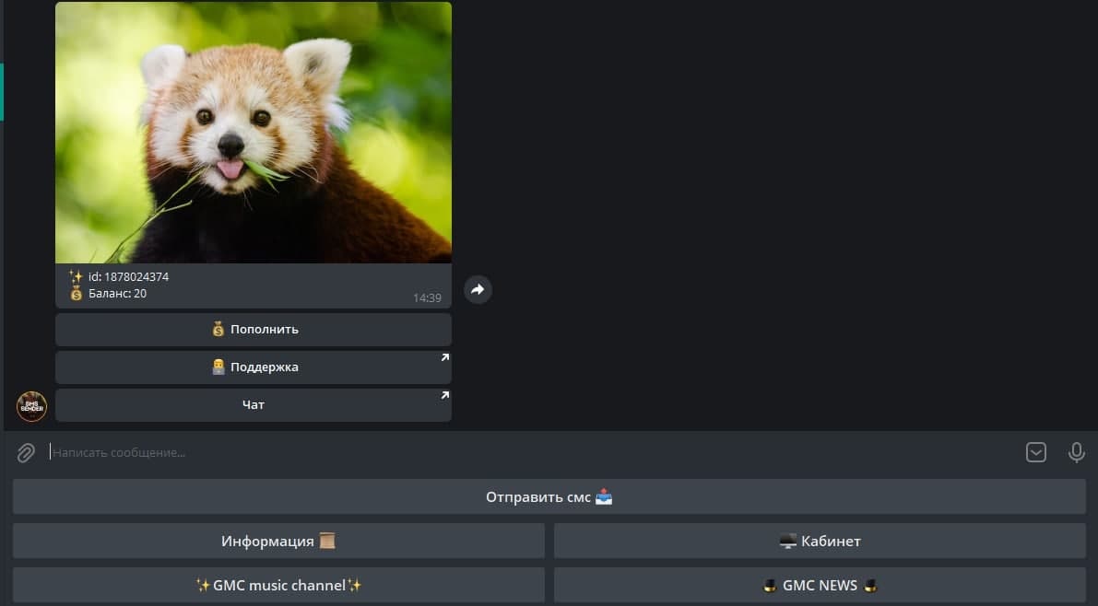This screenshot has height=606, width=1098.
Task: Click the forward arrow icon beside the photo
Action: click(478, 290)
